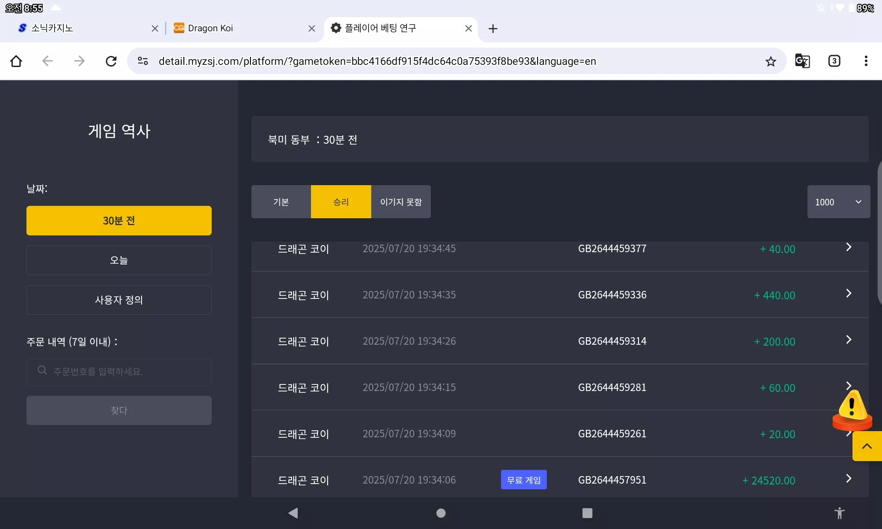Click the + 200.00 win amount
This screenshot has height=529, width=882.
point(775,342)
